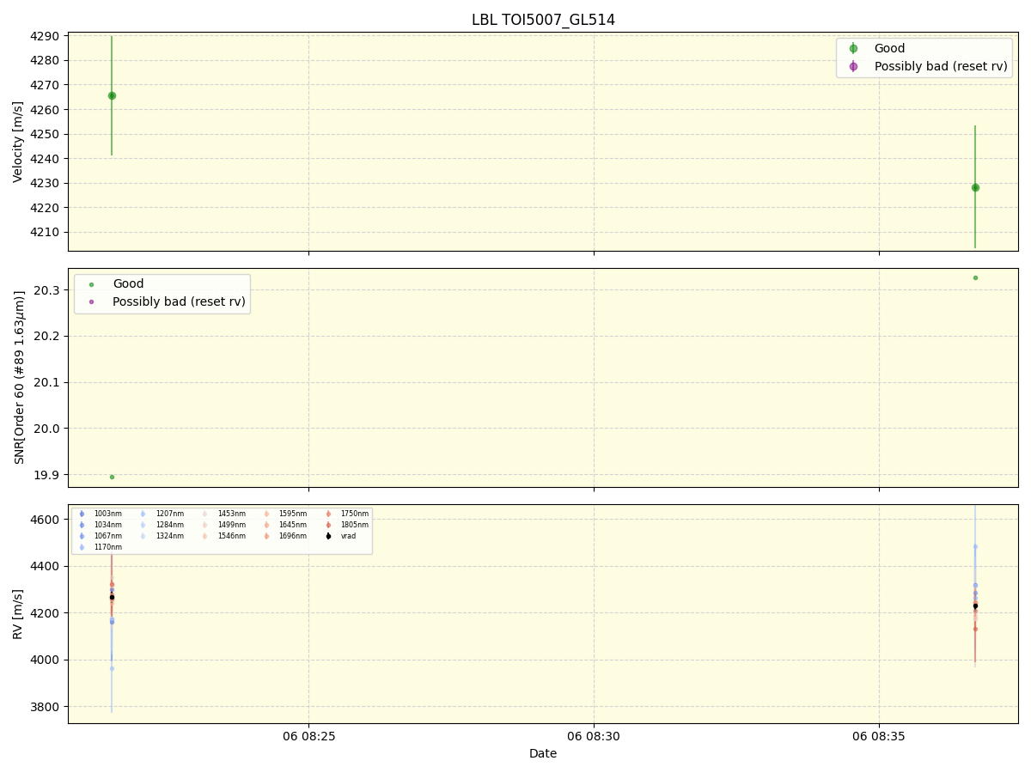The height and width of the screenshot is (773, 1031).
Task: Click the 1595nm legend entry
Action: click(284, 514)
